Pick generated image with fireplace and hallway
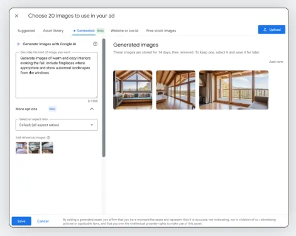This screenshot has width=296, height=236. coord(176,90)
